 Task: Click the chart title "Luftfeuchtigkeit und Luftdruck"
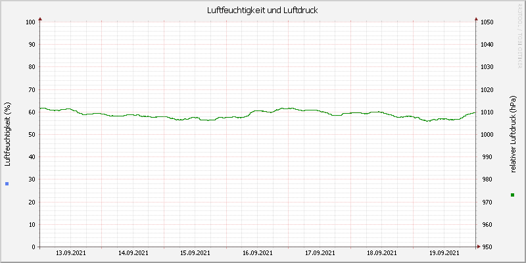262,11
